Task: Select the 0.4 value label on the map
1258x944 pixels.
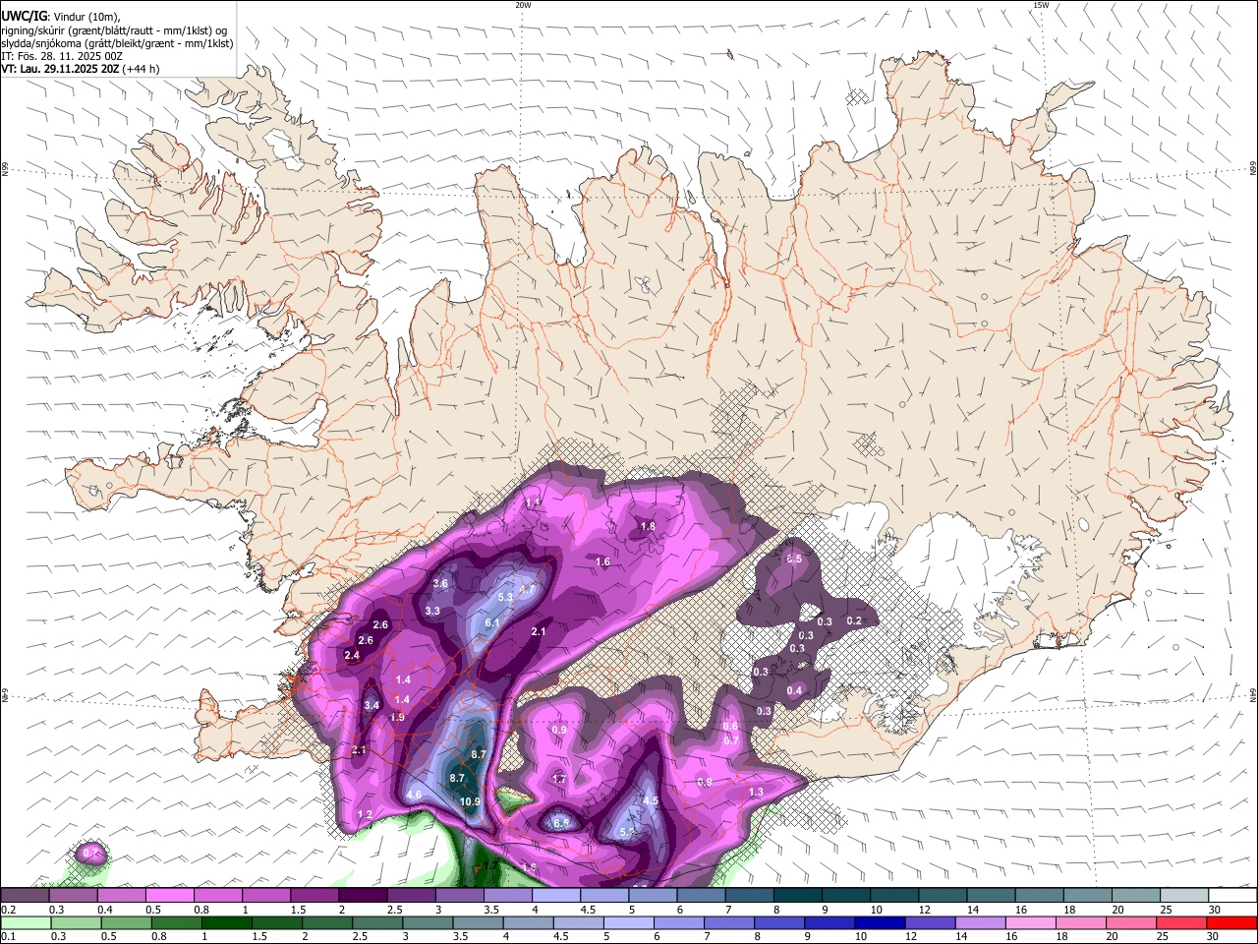Action: point(794,690)
